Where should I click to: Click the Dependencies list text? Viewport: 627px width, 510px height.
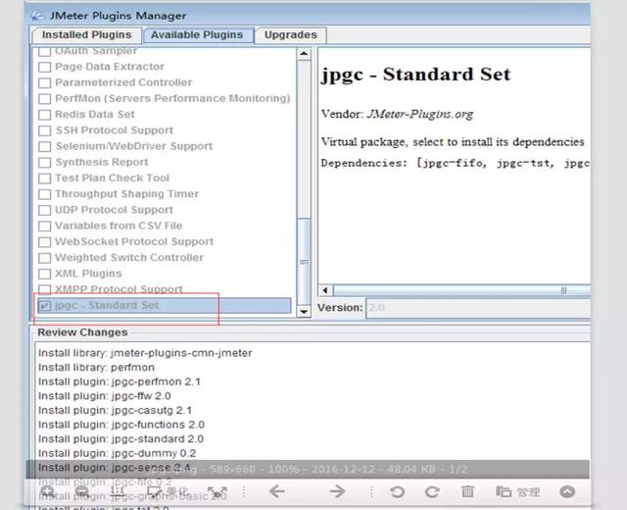point(455,164)
